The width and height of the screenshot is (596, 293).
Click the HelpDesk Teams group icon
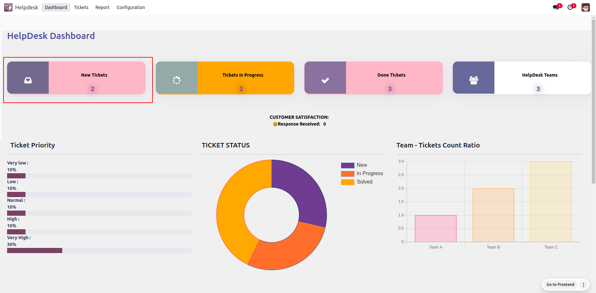click(474, 80)
